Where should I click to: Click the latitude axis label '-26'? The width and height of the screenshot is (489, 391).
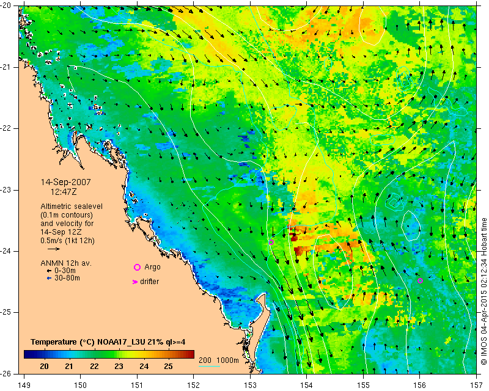coord(7,373)
